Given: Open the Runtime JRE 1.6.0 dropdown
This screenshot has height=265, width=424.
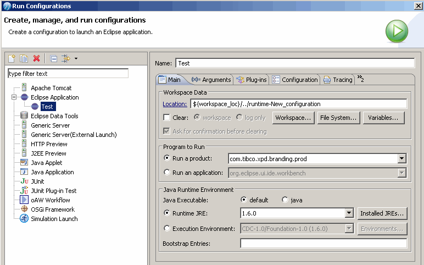Looking at the screenshot, I should (349, 213).
